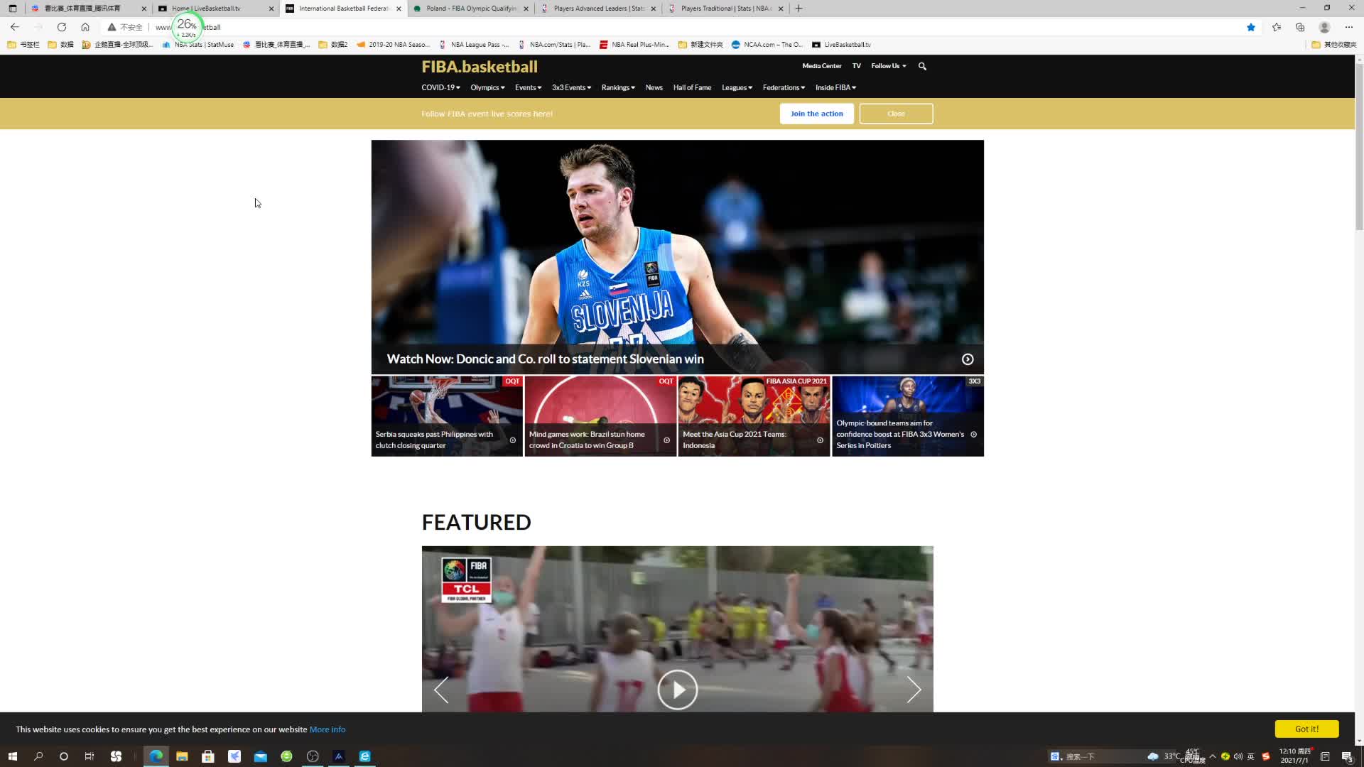Click the Join the action button

click(816, 114)
